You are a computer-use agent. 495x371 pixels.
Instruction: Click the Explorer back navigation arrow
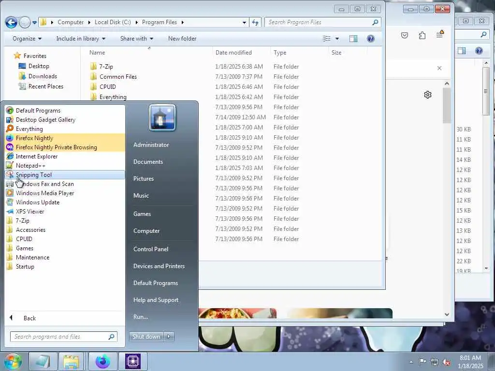tap(11, 22)
